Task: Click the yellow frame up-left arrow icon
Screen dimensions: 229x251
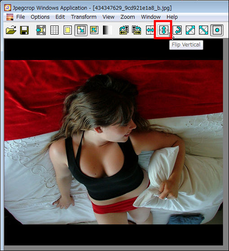Action: tap(94, 30)
